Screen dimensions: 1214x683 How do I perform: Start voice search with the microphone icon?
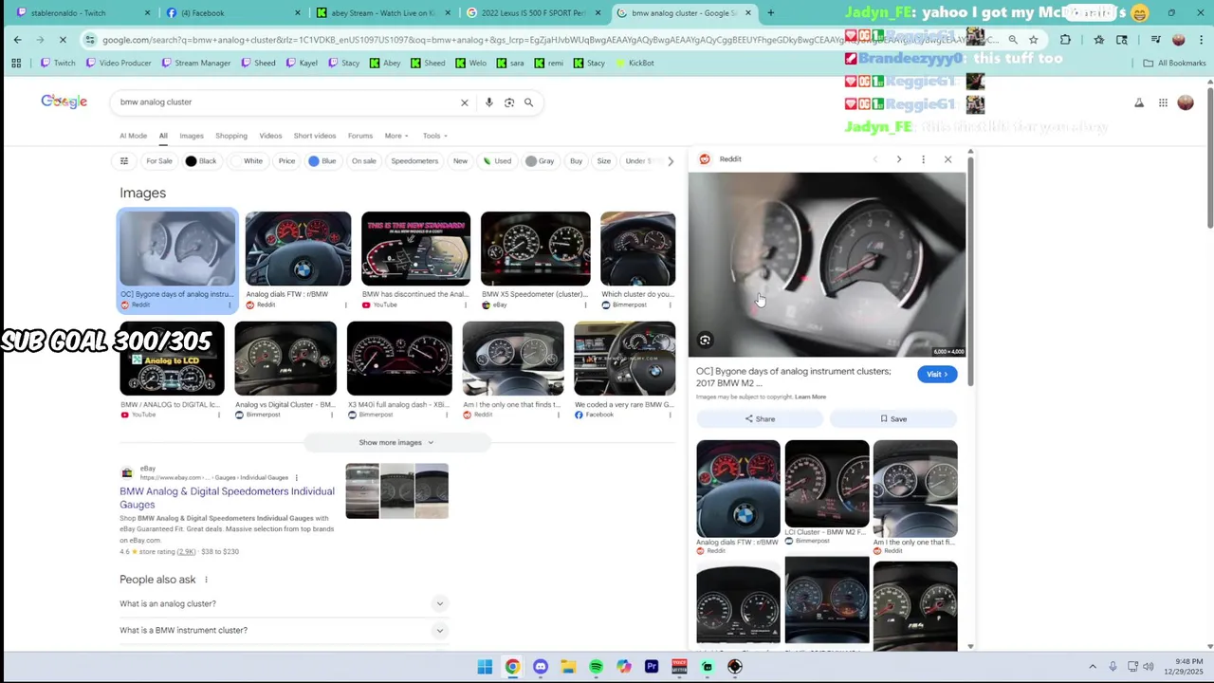click(489, 102)
